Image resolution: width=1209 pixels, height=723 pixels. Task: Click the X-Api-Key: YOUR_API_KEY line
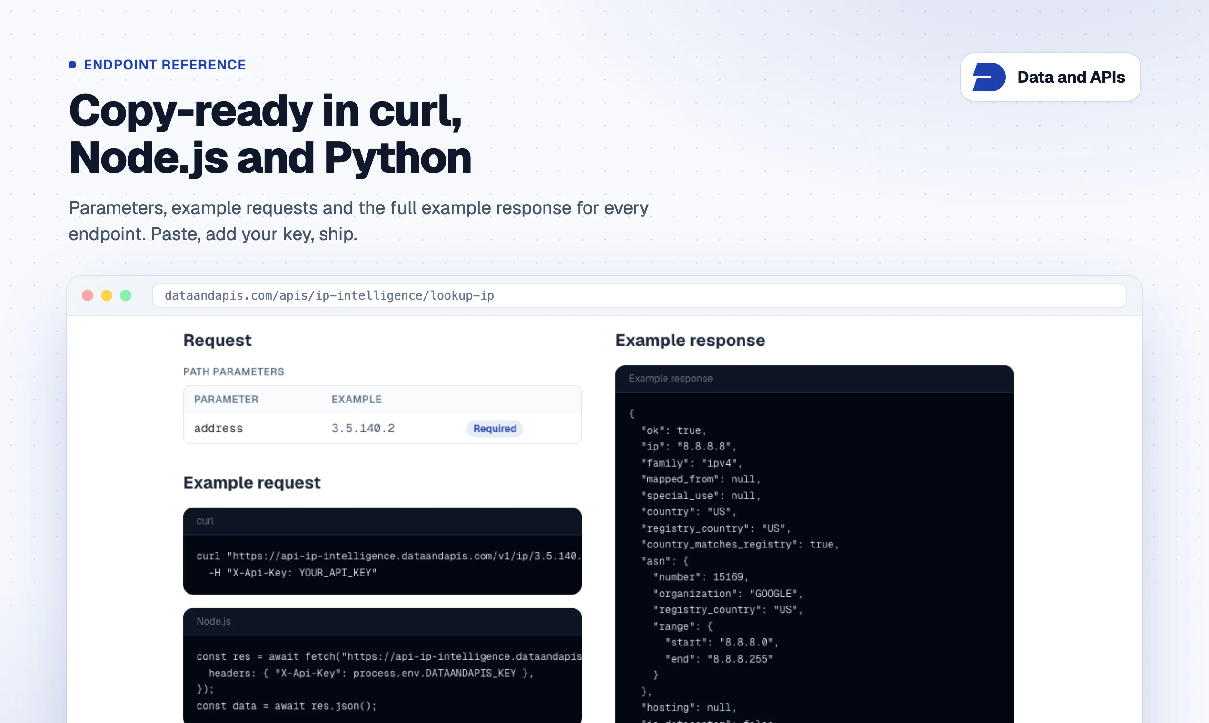tap(293, 573)
